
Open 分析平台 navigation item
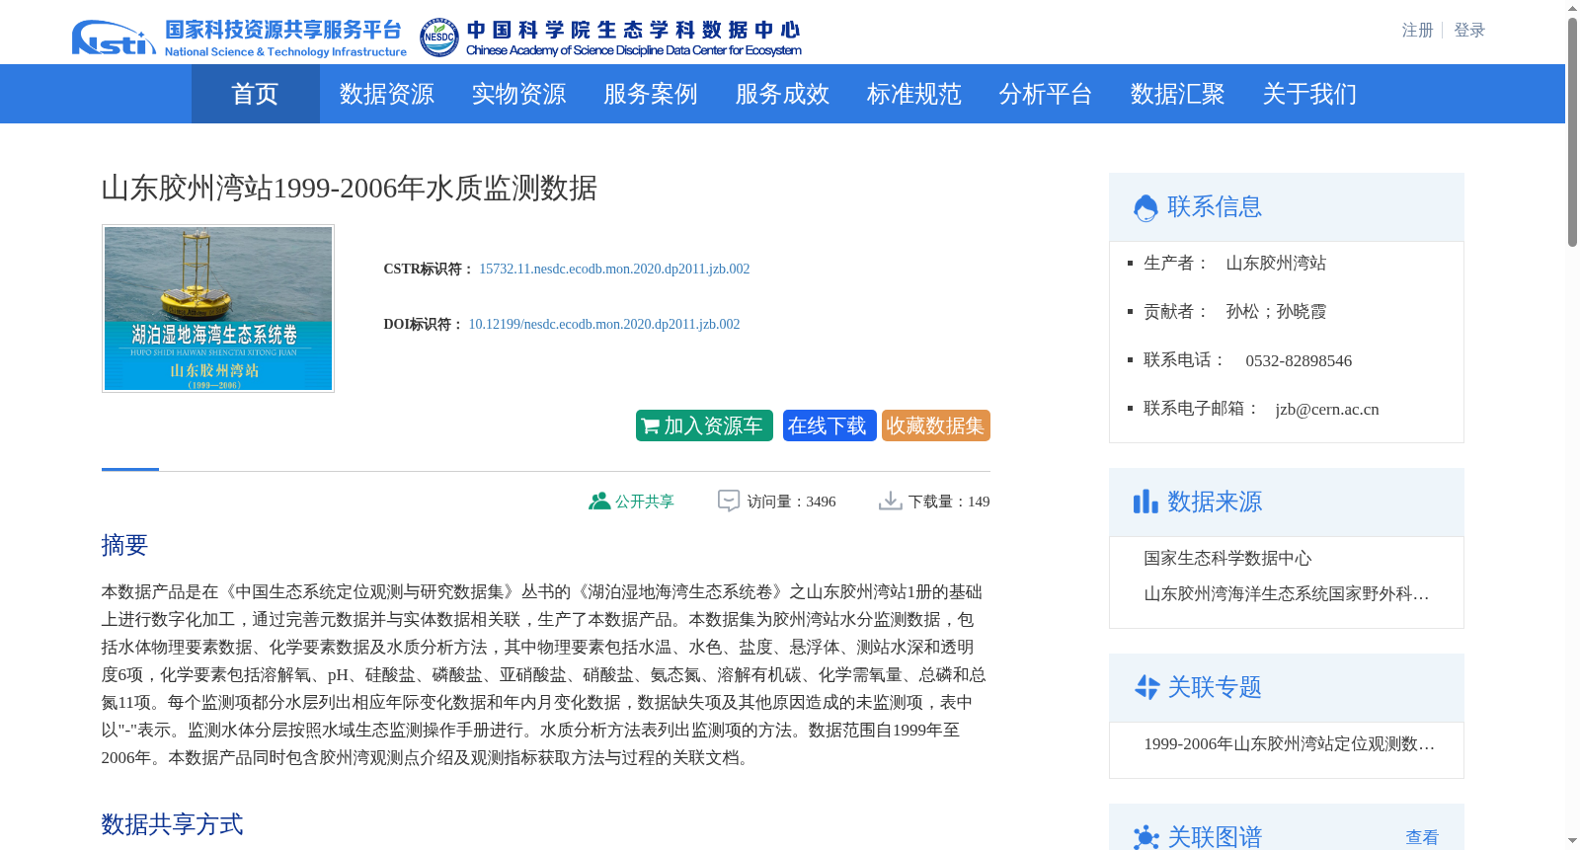[x=1046, y=94]
